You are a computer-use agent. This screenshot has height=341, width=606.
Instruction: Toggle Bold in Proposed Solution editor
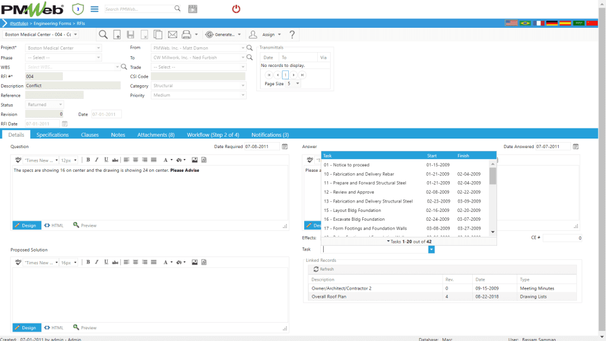pos(88,262)
